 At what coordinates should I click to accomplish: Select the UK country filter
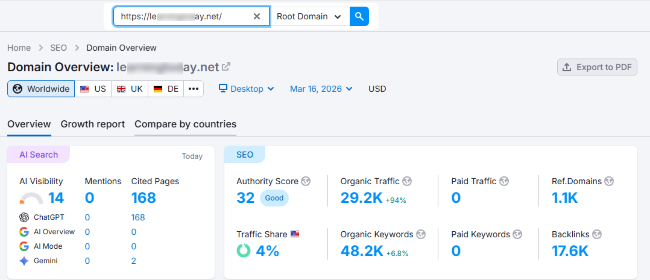point(129,89)
